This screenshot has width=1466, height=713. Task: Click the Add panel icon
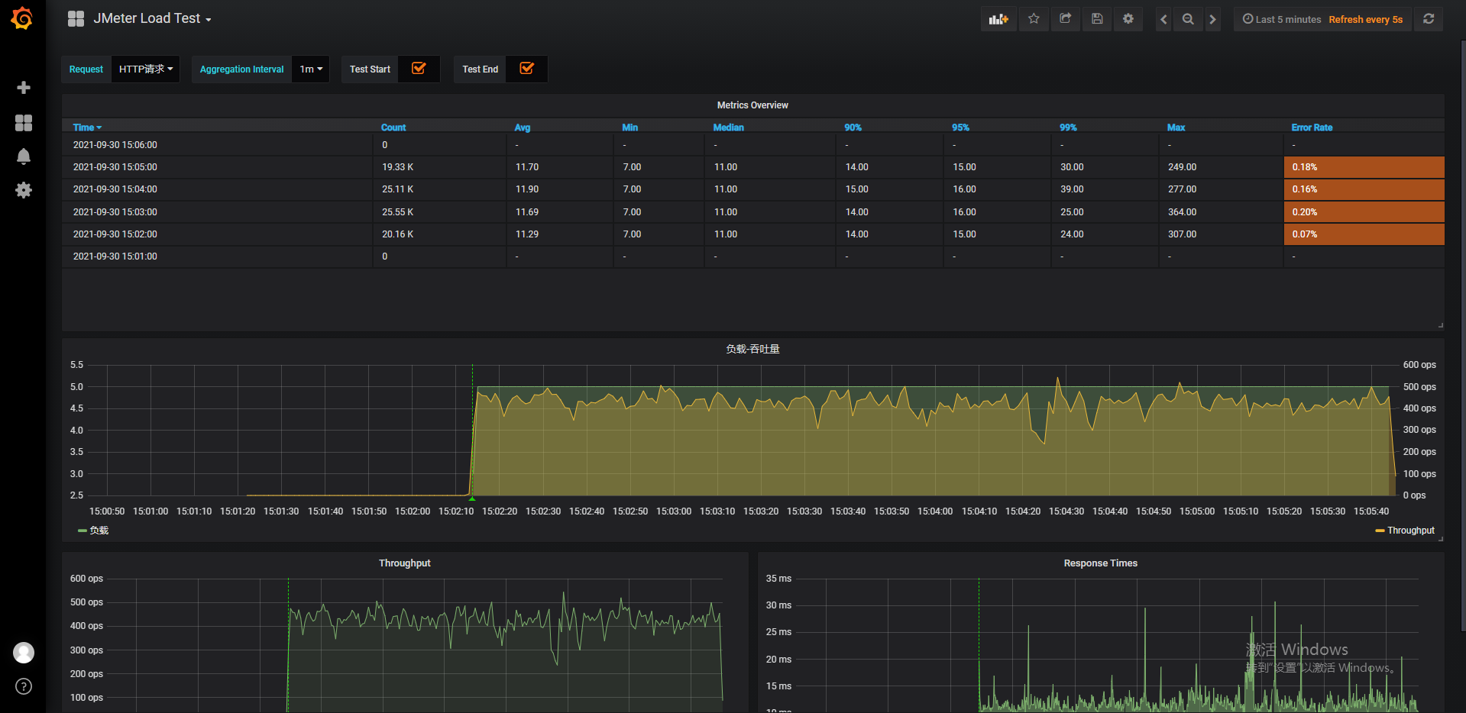point(998,19)
